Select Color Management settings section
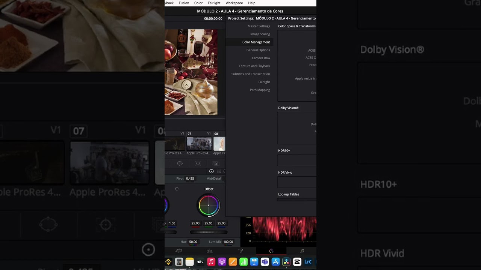 [256, 42]
